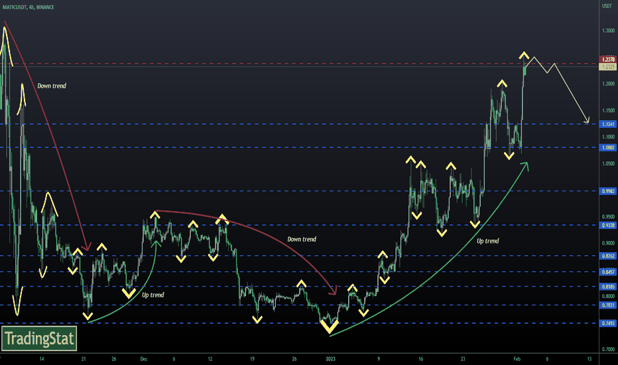618x365 pixels.
Task: Click the 9 date label on time axis
Action: click(379, 359)
